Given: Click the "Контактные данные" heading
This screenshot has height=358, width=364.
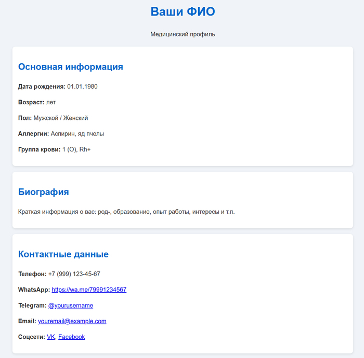Looking at the screenshot, I should pyautogui.click(x=63, y=254).
